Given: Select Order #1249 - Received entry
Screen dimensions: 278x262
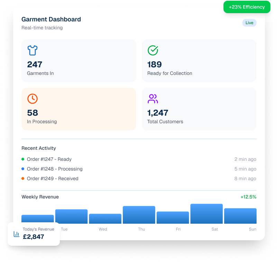Looking at the screenshot, I should pos(53,178).
